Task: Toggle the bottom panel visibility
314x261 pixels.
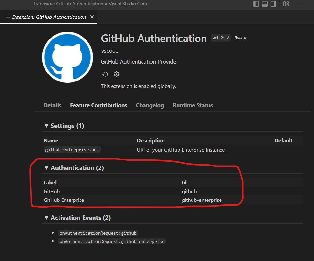Action: point(264,4)
